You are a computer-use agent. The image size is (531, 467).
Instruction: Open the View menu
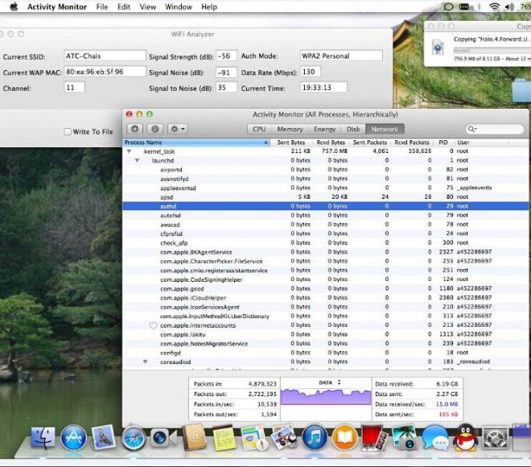click(x=148, y=6)
